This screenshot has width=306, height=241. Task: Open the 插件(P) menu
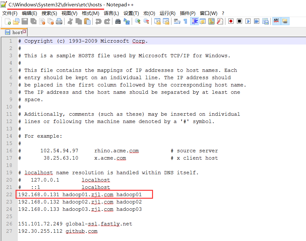(x=188, y=13)
